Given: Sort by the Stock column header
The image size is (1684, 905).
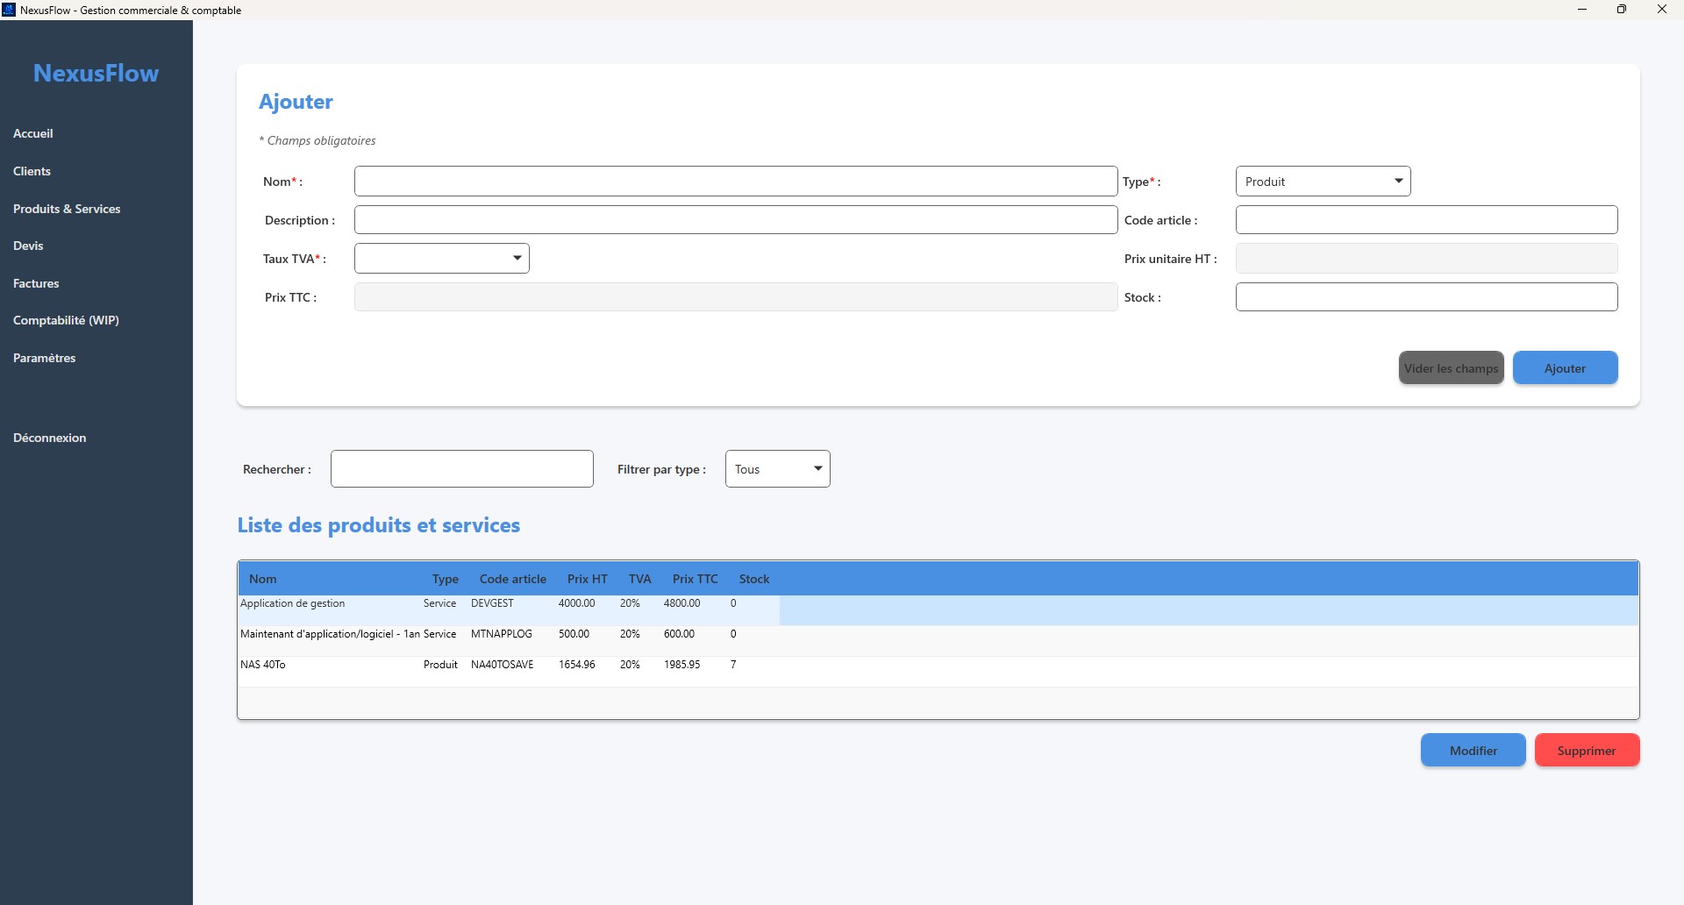Looking at the screenshot, I should click(753, 579).
